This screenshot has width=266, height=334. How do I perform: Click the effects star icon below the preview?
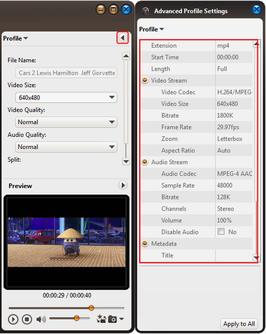[101, 319]
